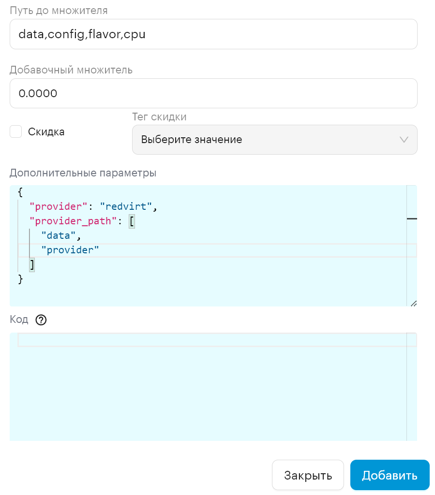
Task: Click the scrollbar marker in the JSON editor
Action: (412, 218)
